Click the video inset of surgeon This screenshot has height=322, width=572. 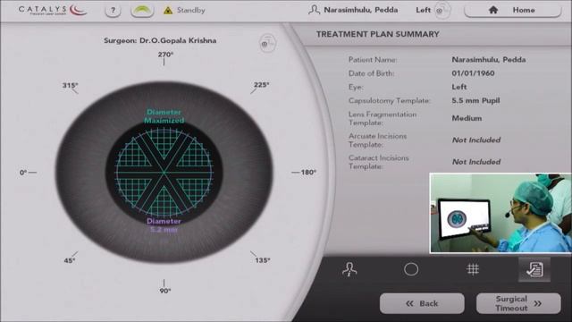[x=500, y=213]
